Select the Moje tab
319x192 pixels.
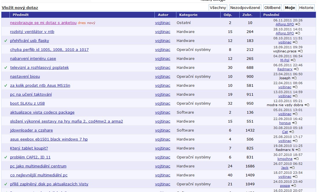point(290,8)
